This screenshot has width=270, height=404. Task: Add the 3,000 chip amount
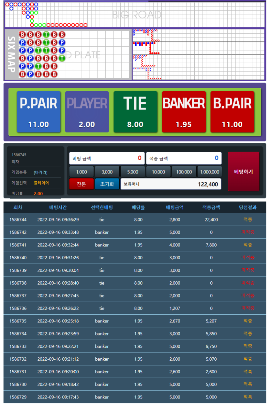click(x=107, y=172)
